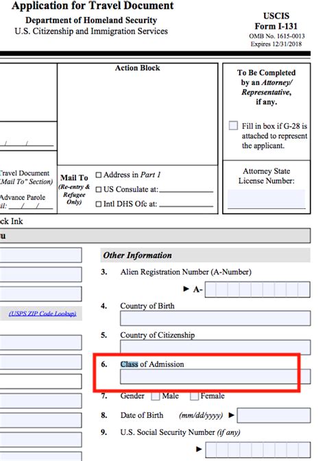Click the Date of Birth field
Image resolution: width=325 pixels, height=461 pixels.
tap(274, 415)
